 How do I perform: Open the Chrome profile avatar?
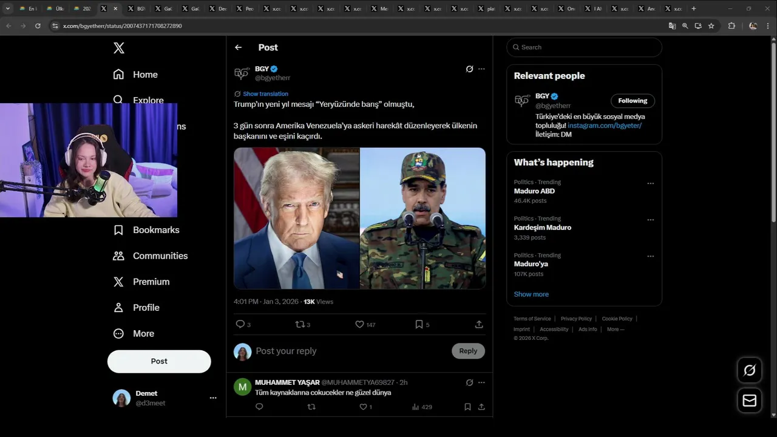click(x=753, y=26)
